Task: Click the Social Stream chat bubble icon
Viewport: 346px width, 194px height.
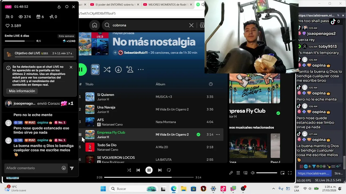Action: 305,167
